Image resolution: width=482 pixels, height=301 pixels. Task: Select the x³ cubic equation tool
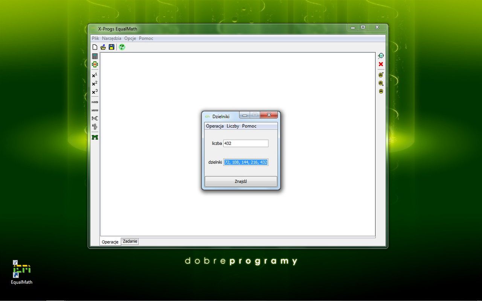(x=95, y=92)
